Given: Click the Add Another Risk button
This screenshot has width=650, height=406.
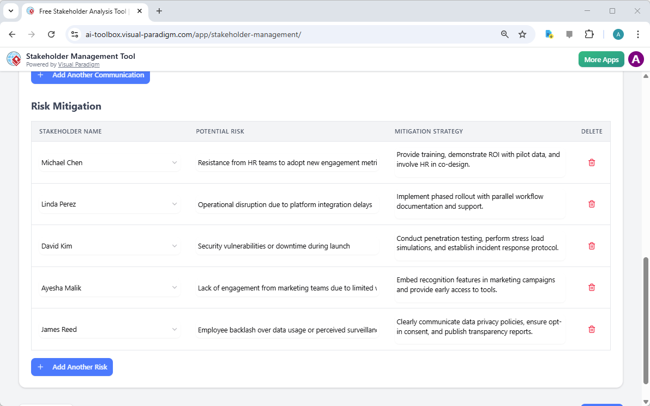Looking at the screenshot, I should tap(71, 367).
